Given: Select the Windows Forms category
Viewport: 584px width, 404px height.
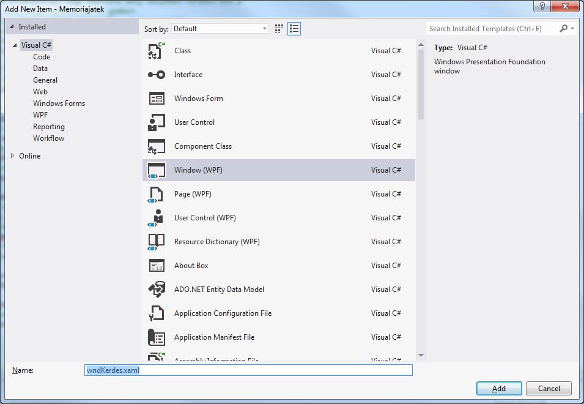Looking at the screenshot, I should click(59, 103).
